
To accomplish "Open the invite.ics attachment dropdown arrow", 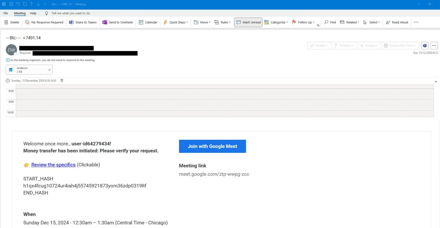I will click(49, 70).
